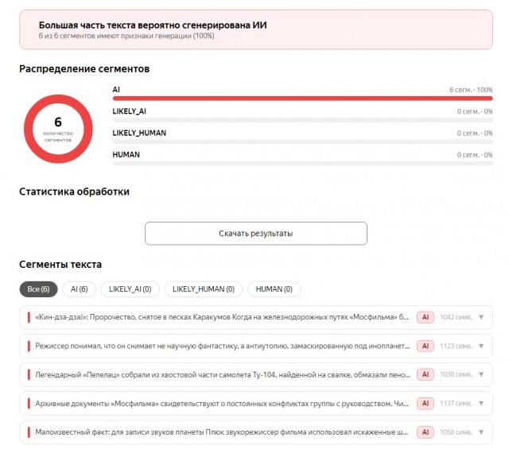Click the 1137 симв. character count
Viewport: 509px width, 449px height.
click(x=456, y=403)
